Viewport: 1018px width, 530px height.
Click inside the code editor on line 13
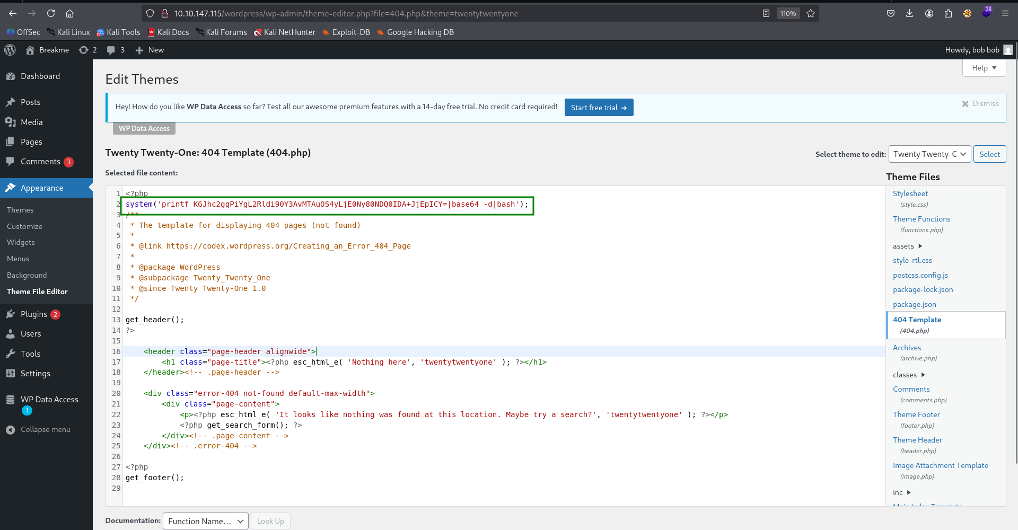point(265,320)
